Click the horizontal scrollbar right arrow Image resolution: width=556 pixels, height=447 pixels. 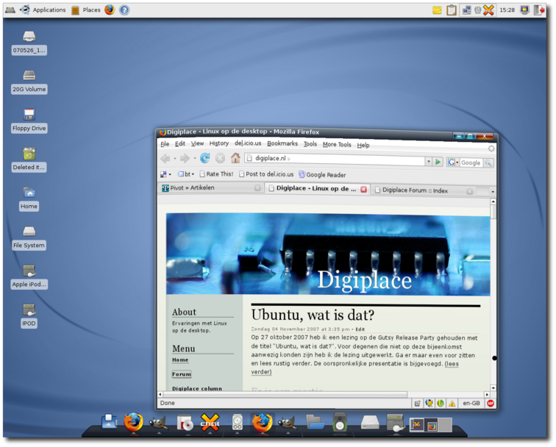pyautogui.click(x=487, y=395)
